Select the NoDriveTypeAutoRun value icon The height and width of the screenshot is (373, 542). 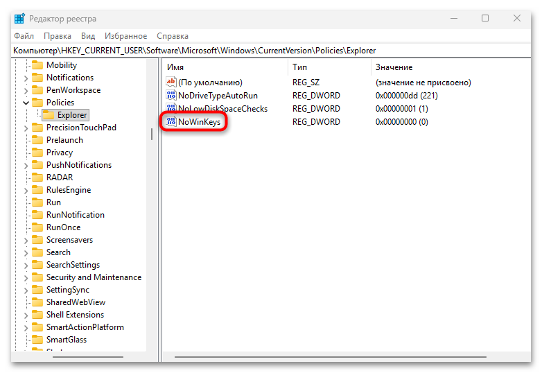click(x=171, y=95)
